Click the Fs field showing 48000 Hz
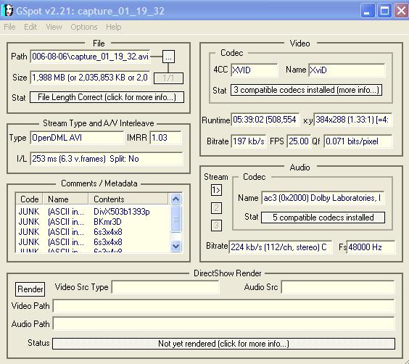The height and width of the screenshot is (364, 409). (371, 247)
